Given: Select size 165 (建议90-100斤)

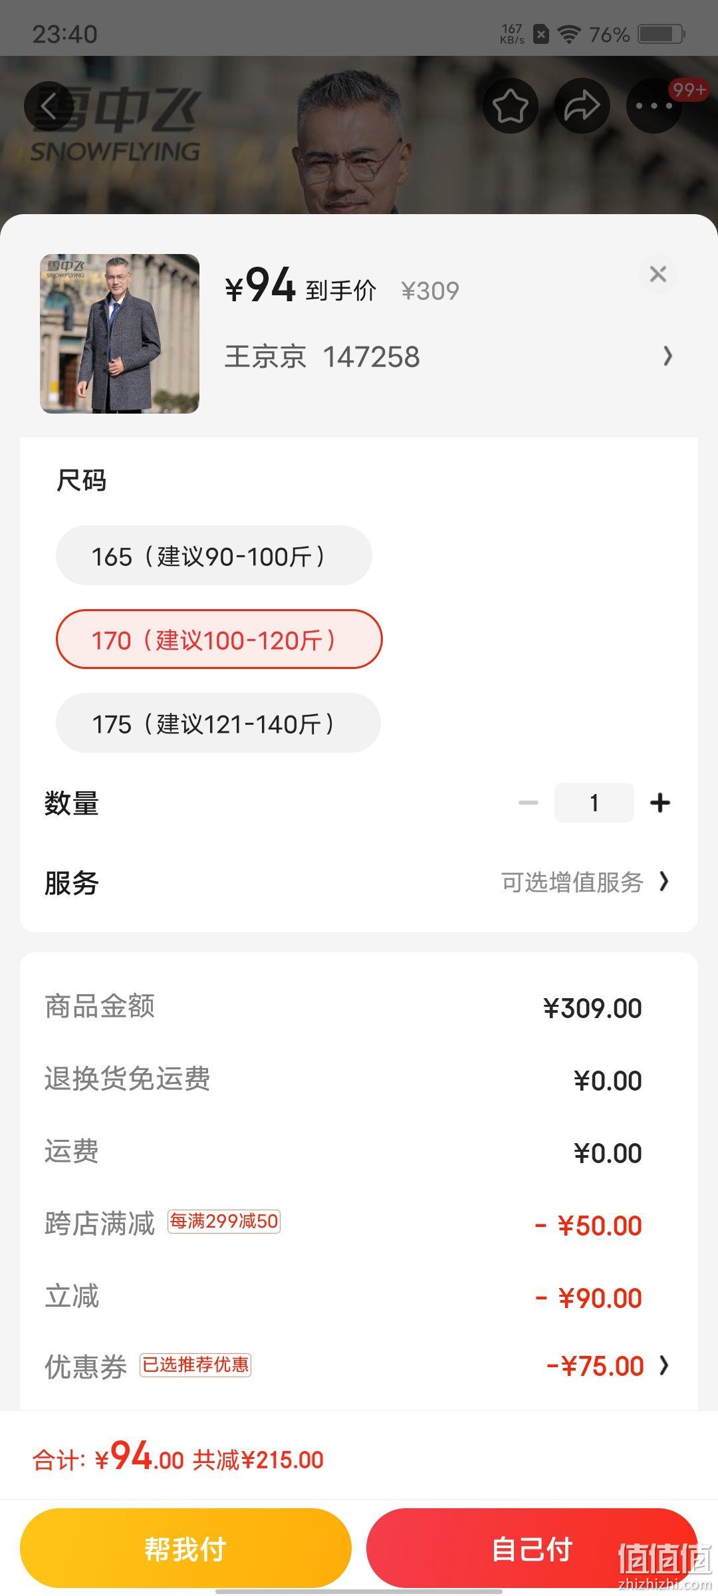Looking at the screenshot, I should click(x=213, y=555).
